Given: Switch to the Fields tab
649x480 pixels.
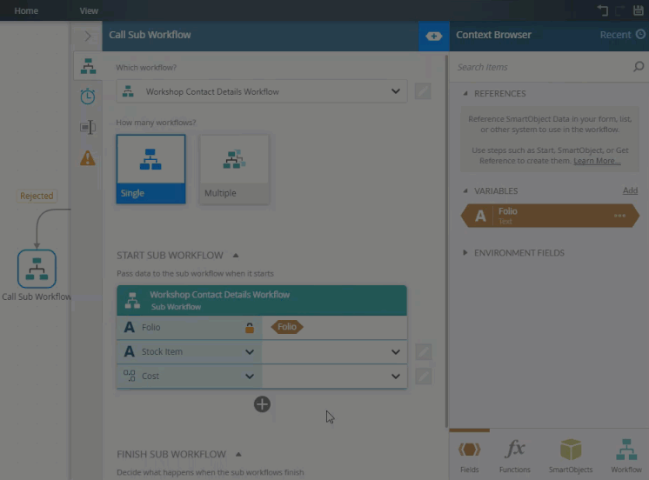Looking at the screenshot, I should [470, 456].
